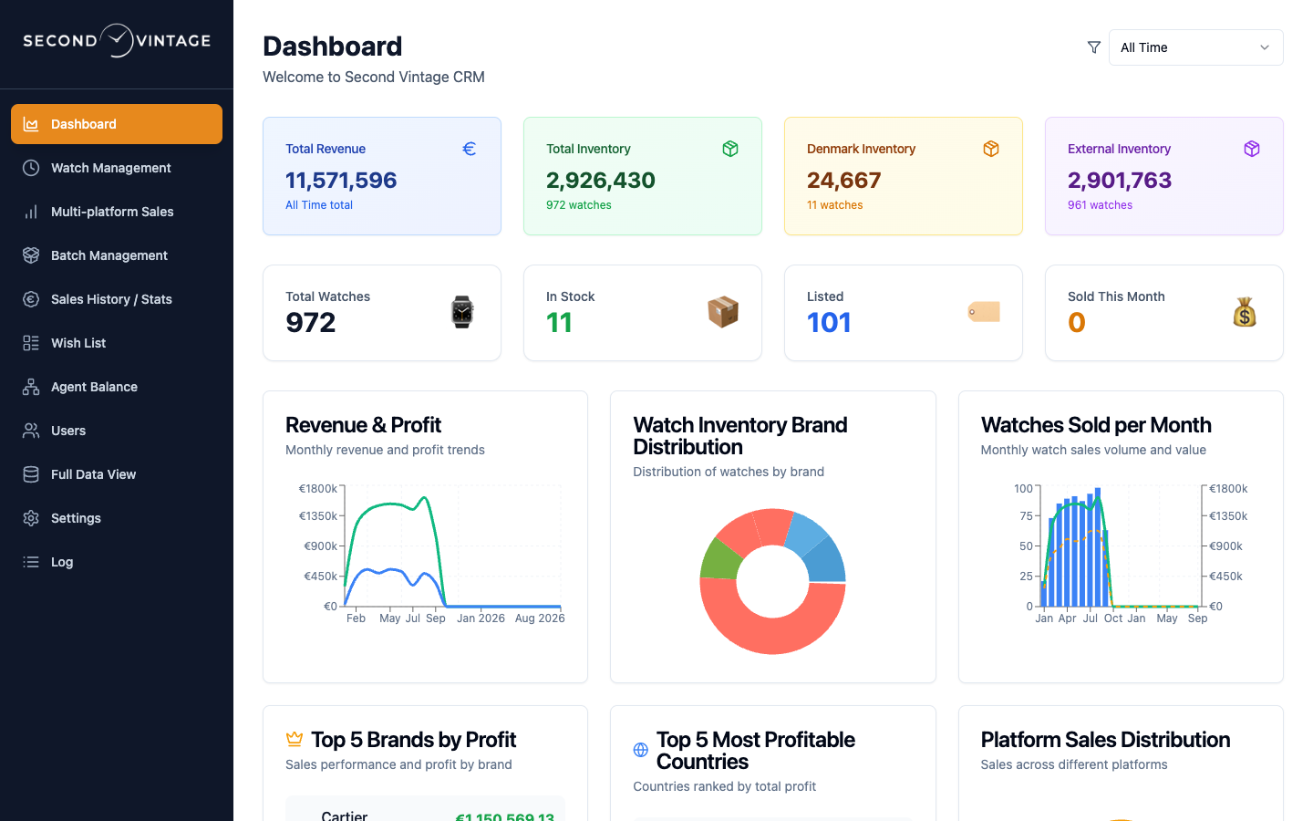The height and width of the screenshot is (821, 1313).
Task: Click the orange box icon on Denmark Inventory
Action: point(991,149)
